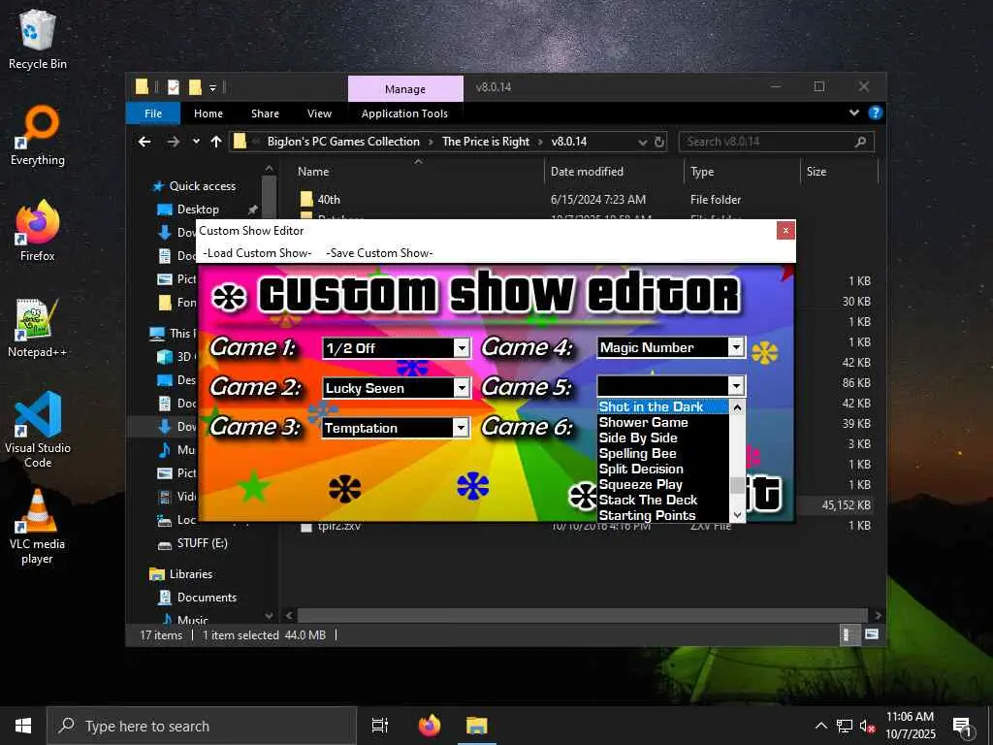The width and height of the screenshot is (993, 745).
Task: Click the Explorer search magnifier icon
Action: tap(860, 142)
